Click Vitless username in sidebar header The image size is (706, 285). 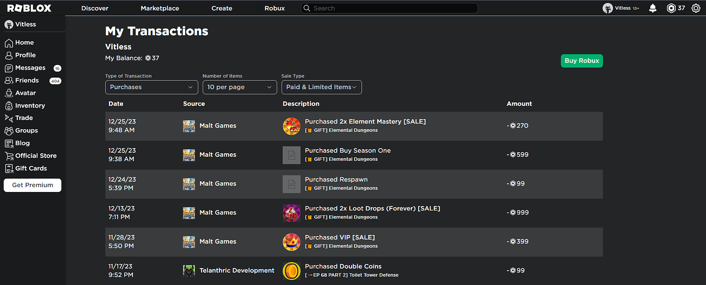pos(26,24)
